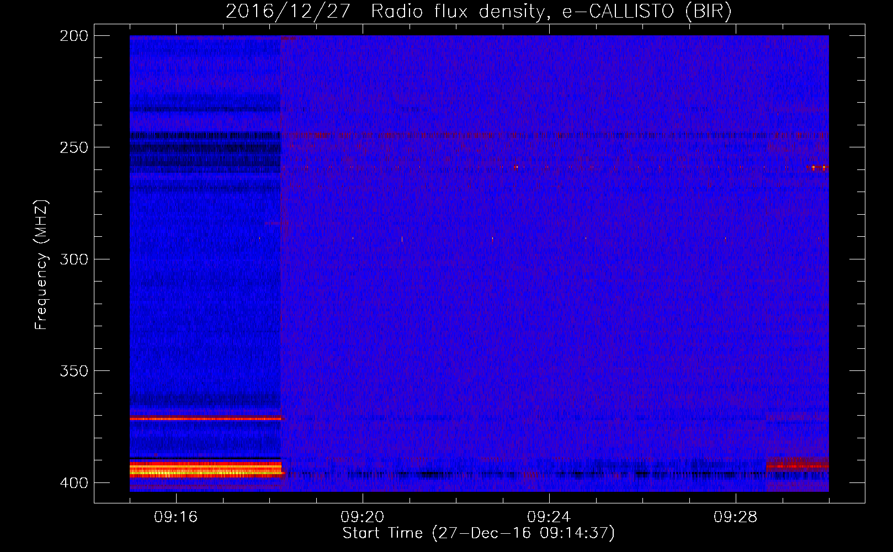
Task: Click the 09:16 time tick label
Action: [176, 517]
